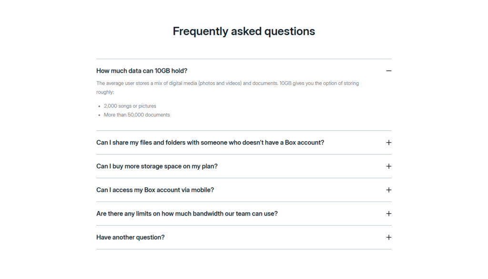Click the 'Frequently asked questions' heading
Screen dimensions: 488x279
tap(244, 31)
